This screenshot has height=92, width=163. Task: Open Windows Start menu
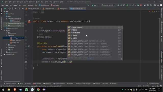coord(3,90)
